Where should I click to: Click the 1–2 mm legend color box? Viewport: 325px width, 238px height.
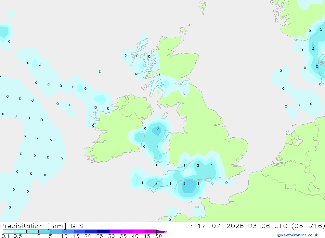pyautogui.click(x=32, y=232)
